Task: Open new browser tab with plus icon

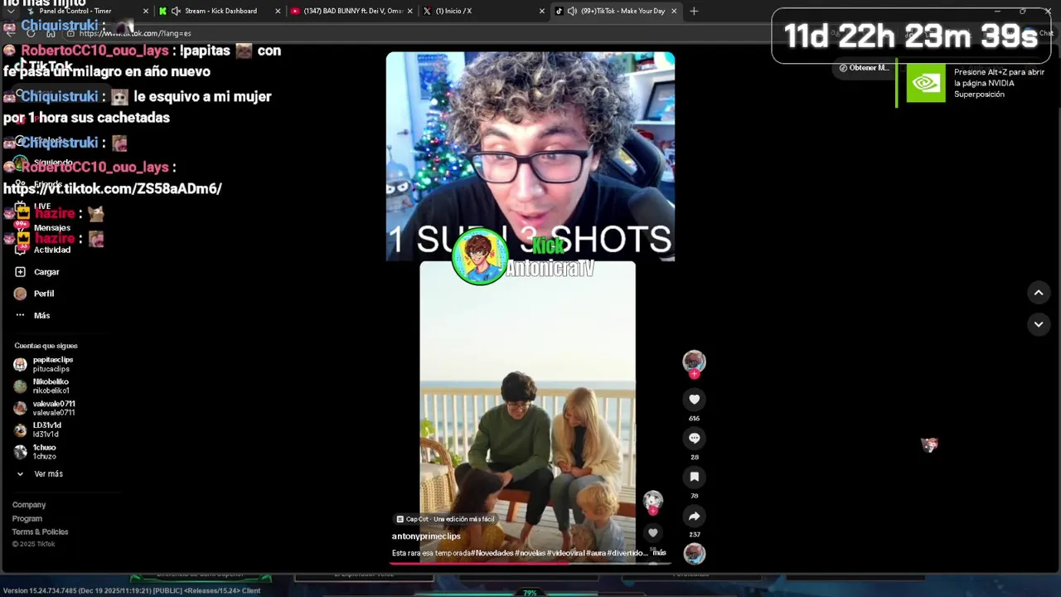Action: click(x=694, y=11)
